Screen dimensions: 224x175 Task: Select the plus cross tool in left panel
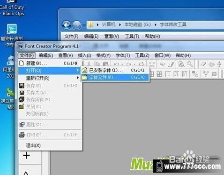(26, 155)
